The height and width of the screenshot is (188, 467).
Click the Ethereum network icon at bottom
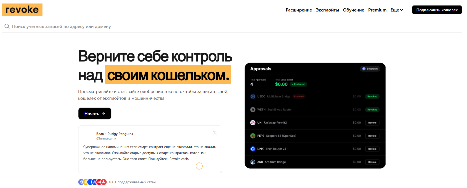click(80, 182)
